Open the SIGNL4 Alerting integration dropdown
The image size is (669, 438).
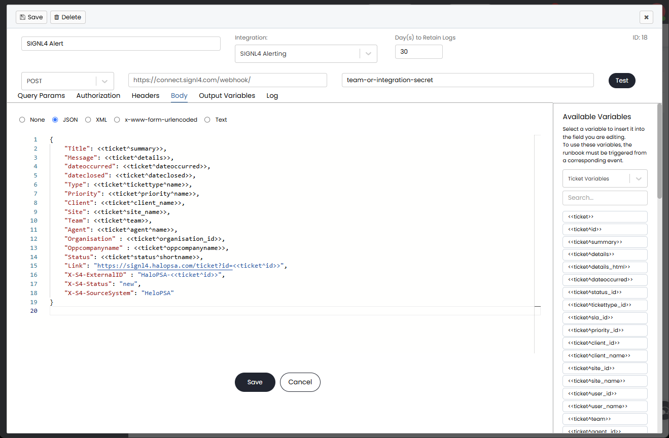coord(306,54)
